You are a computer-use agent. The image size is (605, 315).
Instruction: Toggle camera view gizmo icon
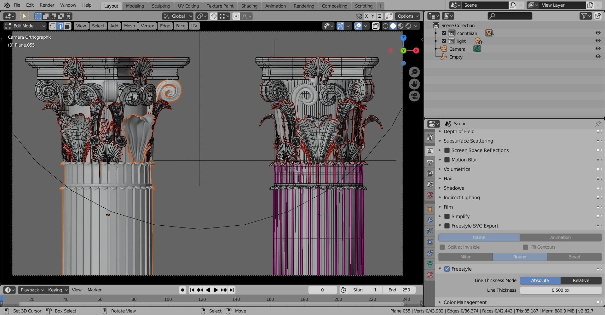(414, 96)
